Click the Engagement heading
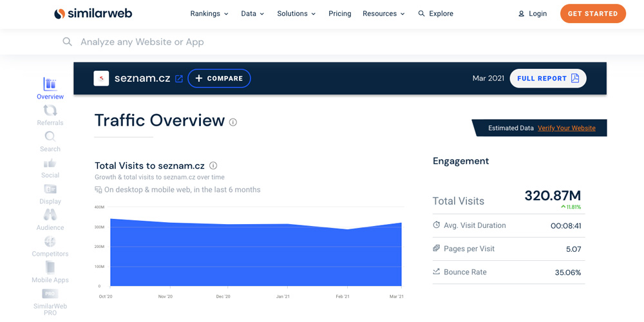 tap(461, 161)
